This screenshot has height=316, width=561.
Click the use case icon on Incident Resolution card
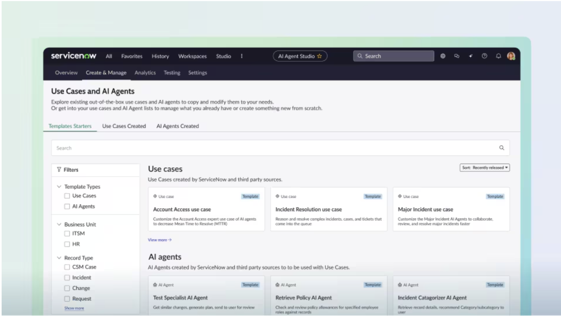(277, 197)
